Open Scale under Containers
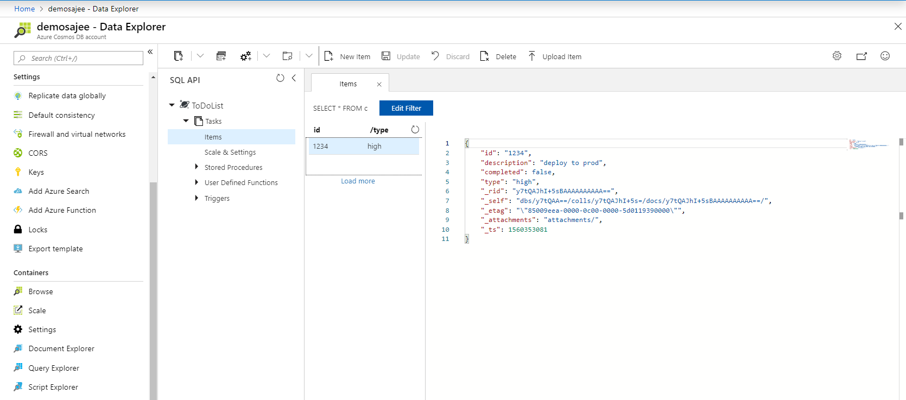 click(x=37, y=310)
